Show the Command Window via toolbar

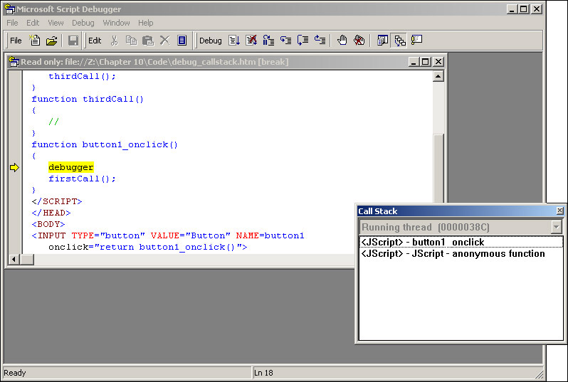coord(416,41)
